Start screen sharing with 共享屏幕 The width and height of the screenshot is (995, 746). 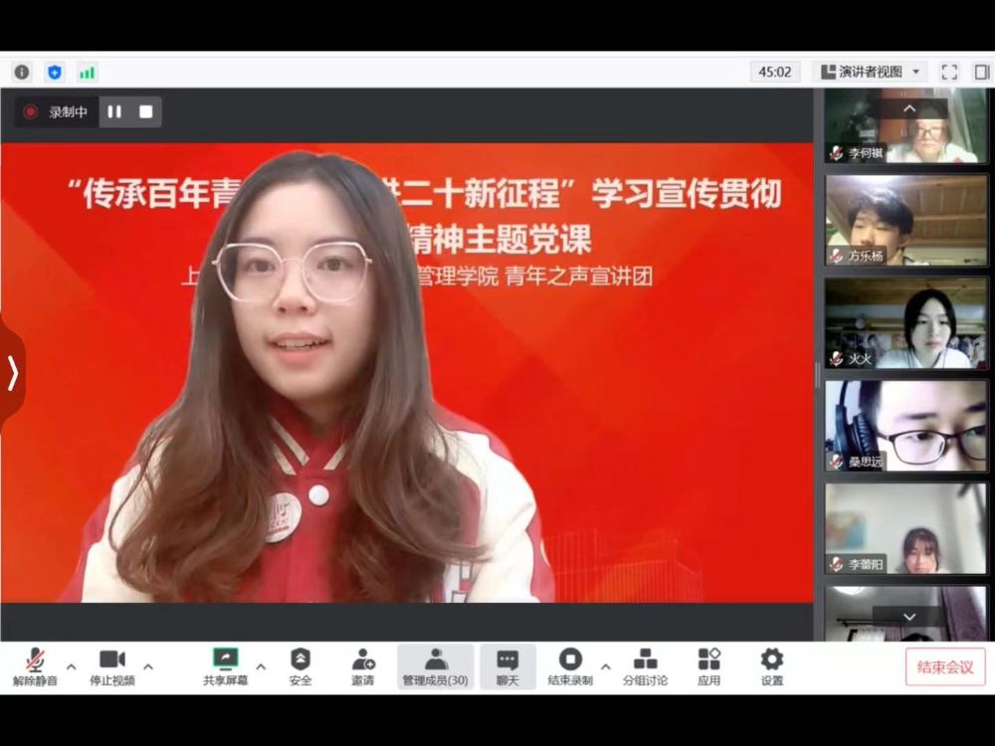coord(225,667)
